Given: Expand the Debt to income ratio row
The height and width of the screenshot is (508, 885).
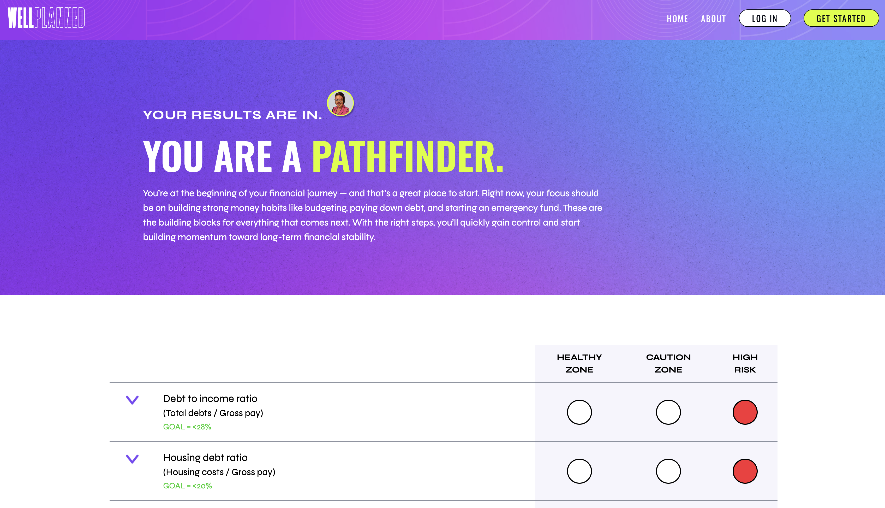Looking at the screenshot, I should tap(132, 400).
